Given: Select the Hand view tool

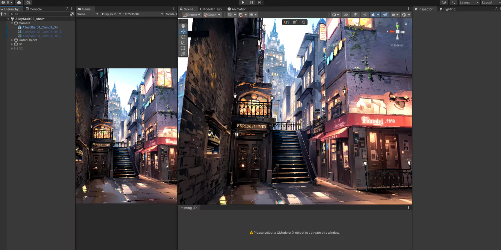Looking at the screenshot, I should coord(183,26).
